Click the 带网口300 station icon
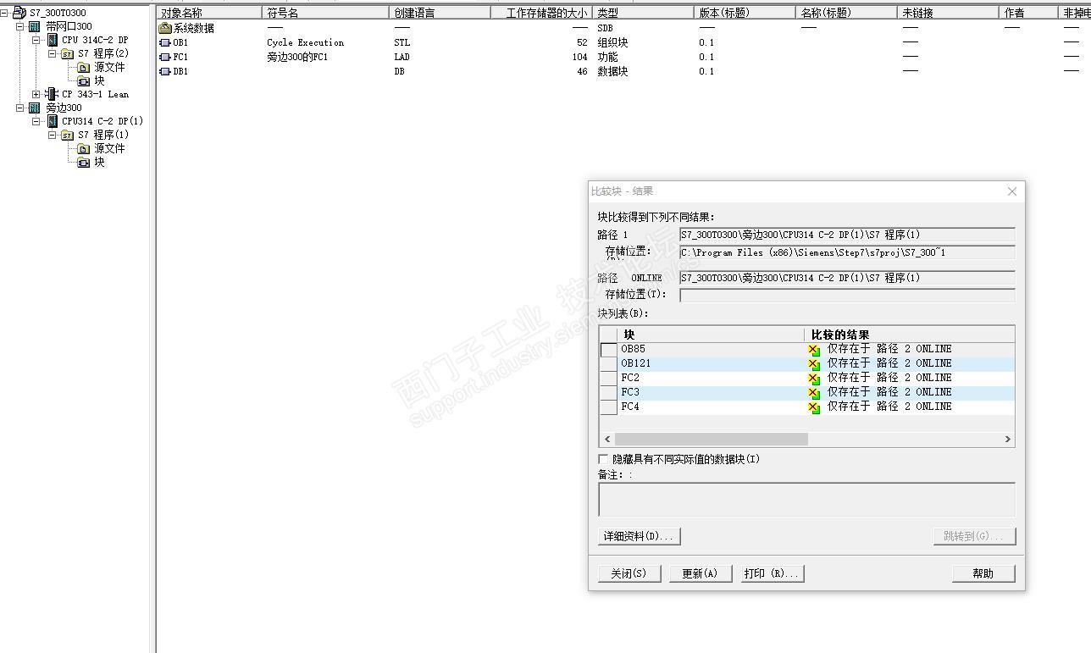The height and width of the screenshot is (653, 1091). pyautogui.click(x=35, y=26)
